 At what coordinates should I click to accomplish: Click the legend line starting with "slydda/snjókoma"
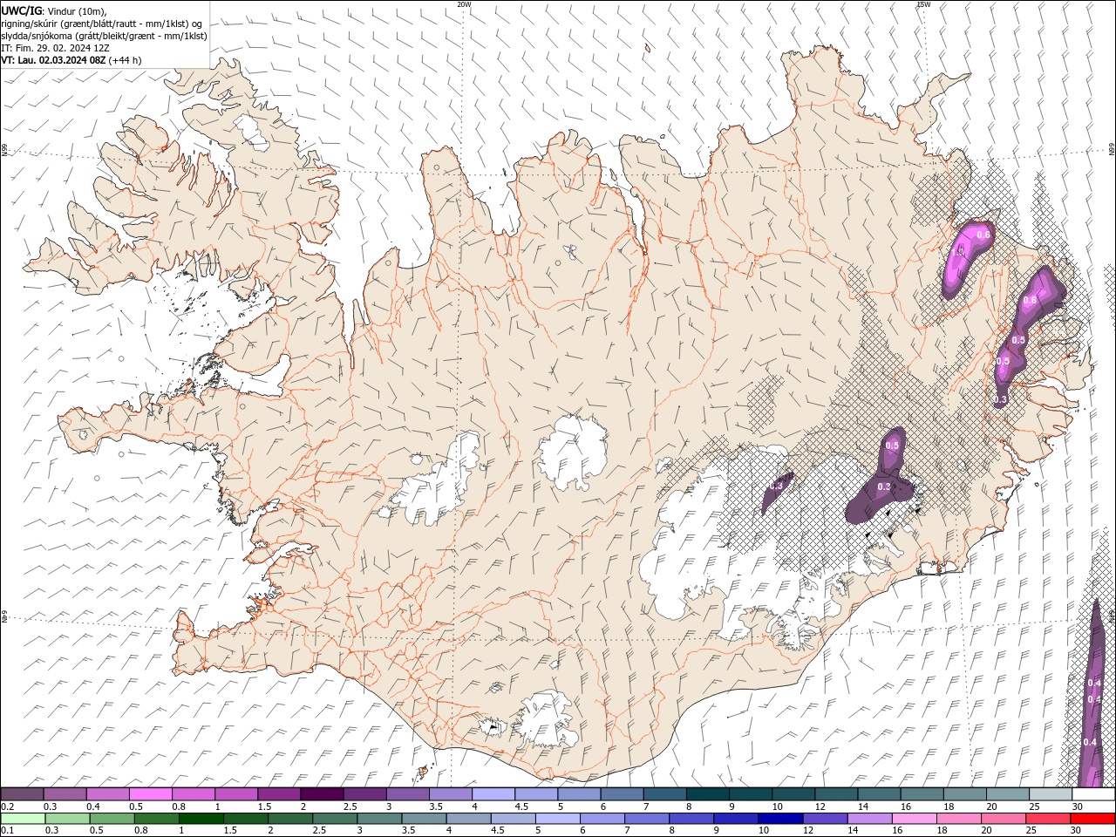(105, 36)
